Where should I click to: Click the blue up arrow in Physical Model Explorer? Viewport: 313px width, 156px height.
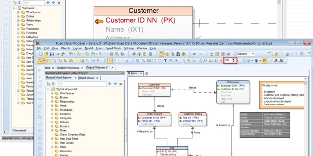point(115,84)
